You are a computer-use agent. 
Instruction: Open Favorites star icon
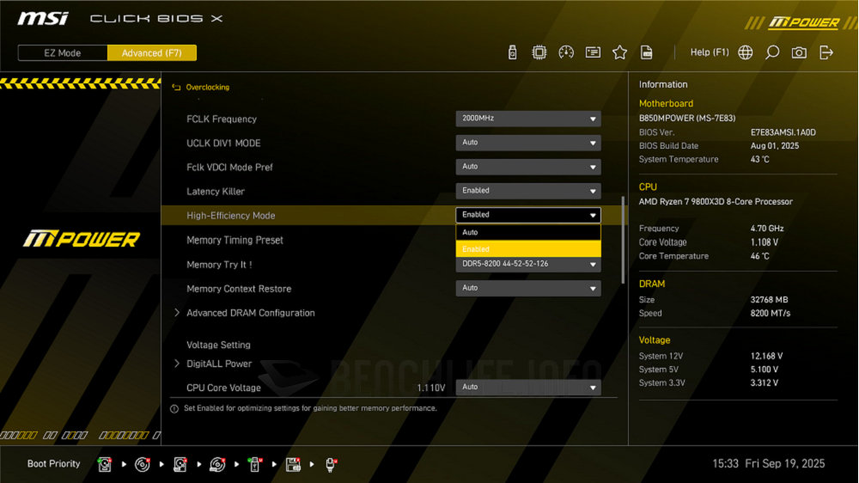619,52
